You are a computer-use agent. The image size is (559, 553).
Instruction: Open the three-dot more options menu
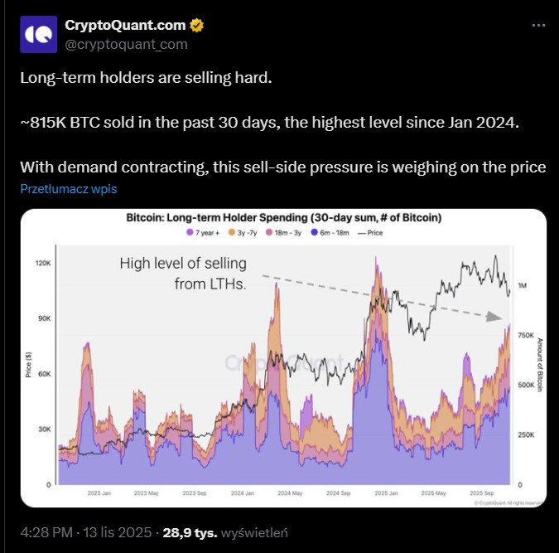coord(538,26)
